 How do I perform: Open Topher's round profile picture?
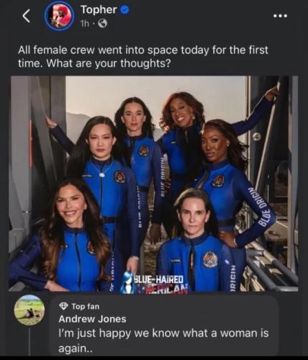click(x=59, y=17)
